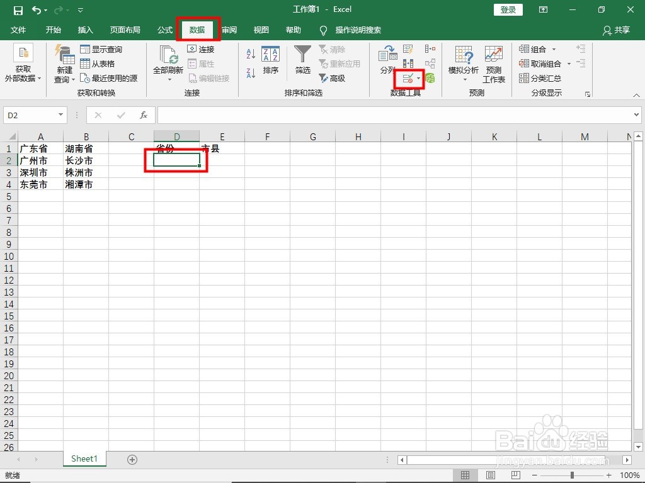Click the Sign in (登录) button
Viewport: 645px width, 483px height.
tap(508, 9)
